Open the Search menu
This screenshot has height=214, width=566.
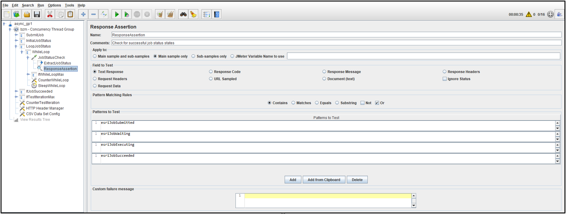tap(28, 5)
